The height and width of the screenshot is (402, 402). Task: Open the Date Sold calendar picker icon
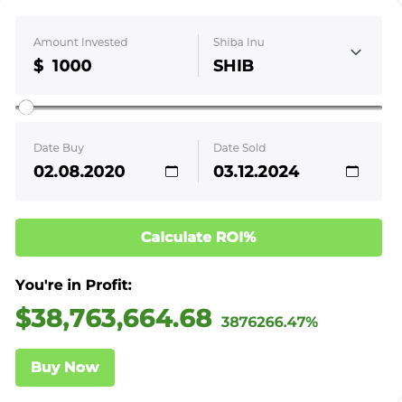coord(352,172)
